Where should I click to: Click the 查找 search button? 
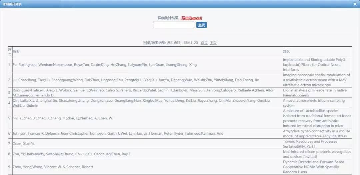(202, 25)
